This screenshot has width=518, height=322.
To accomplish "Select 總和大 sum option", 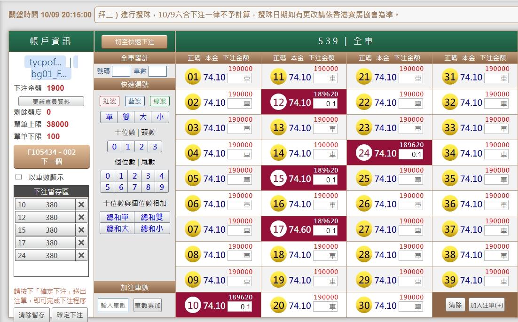I will click(117, 228).
